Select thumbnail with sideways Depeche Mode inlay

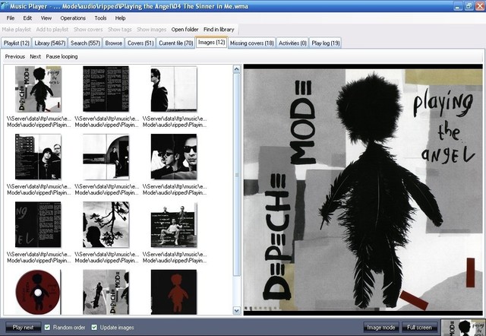pos(106,292)
